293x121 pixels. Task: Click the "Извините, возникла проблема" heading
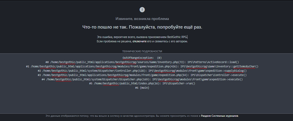[142, 19]
